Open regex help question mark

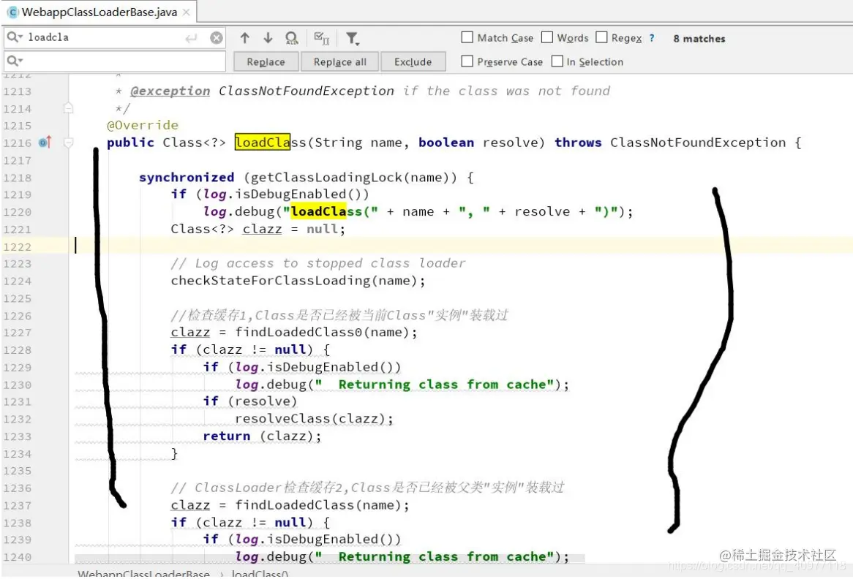click(x=652, y=38)
